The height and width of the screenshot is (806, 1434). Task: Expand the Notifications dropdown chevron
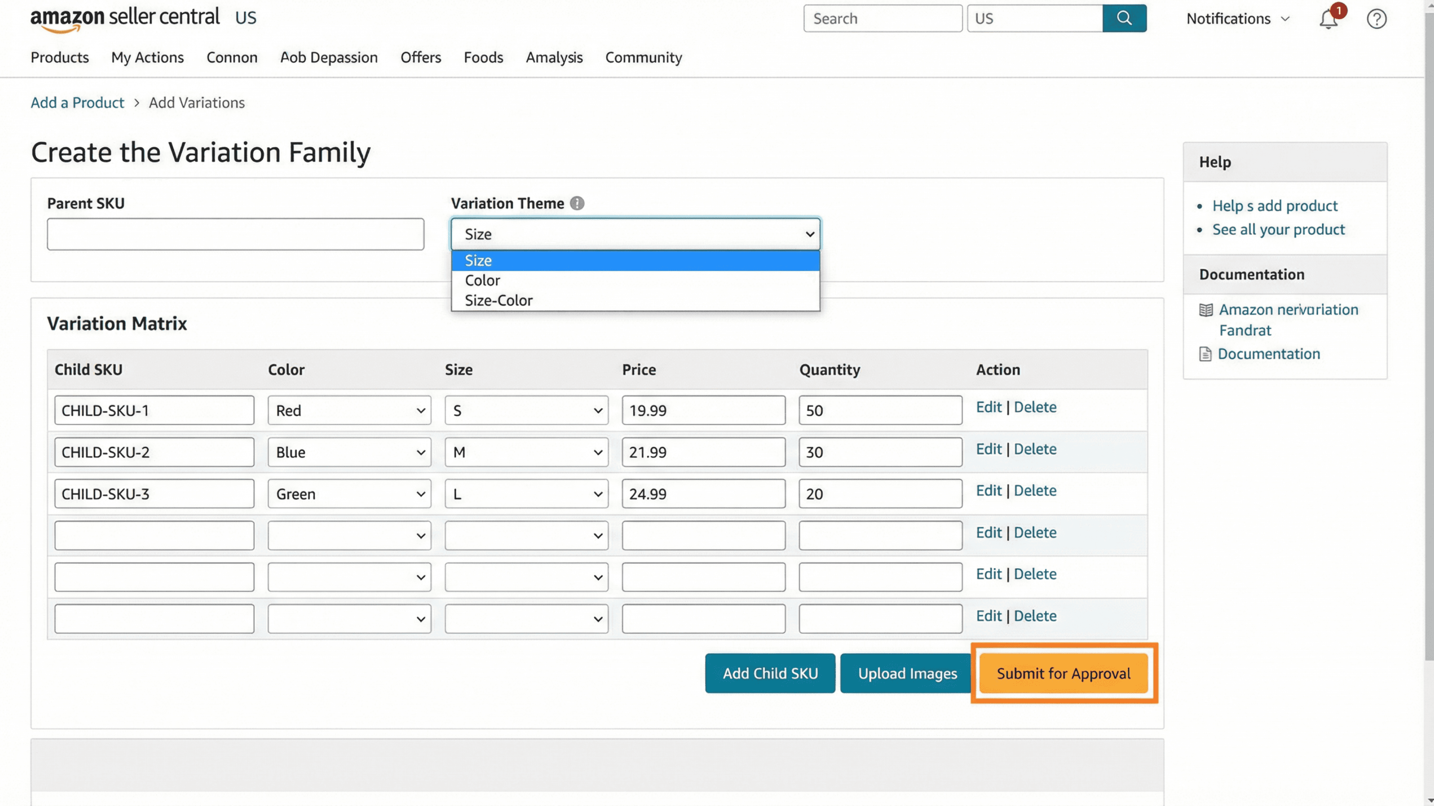(1285, 19)
